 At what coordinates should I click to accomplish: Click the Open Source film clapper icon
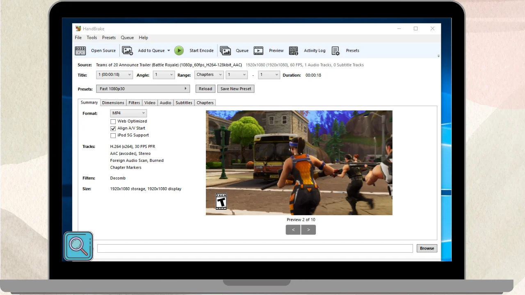coord(80,51)
